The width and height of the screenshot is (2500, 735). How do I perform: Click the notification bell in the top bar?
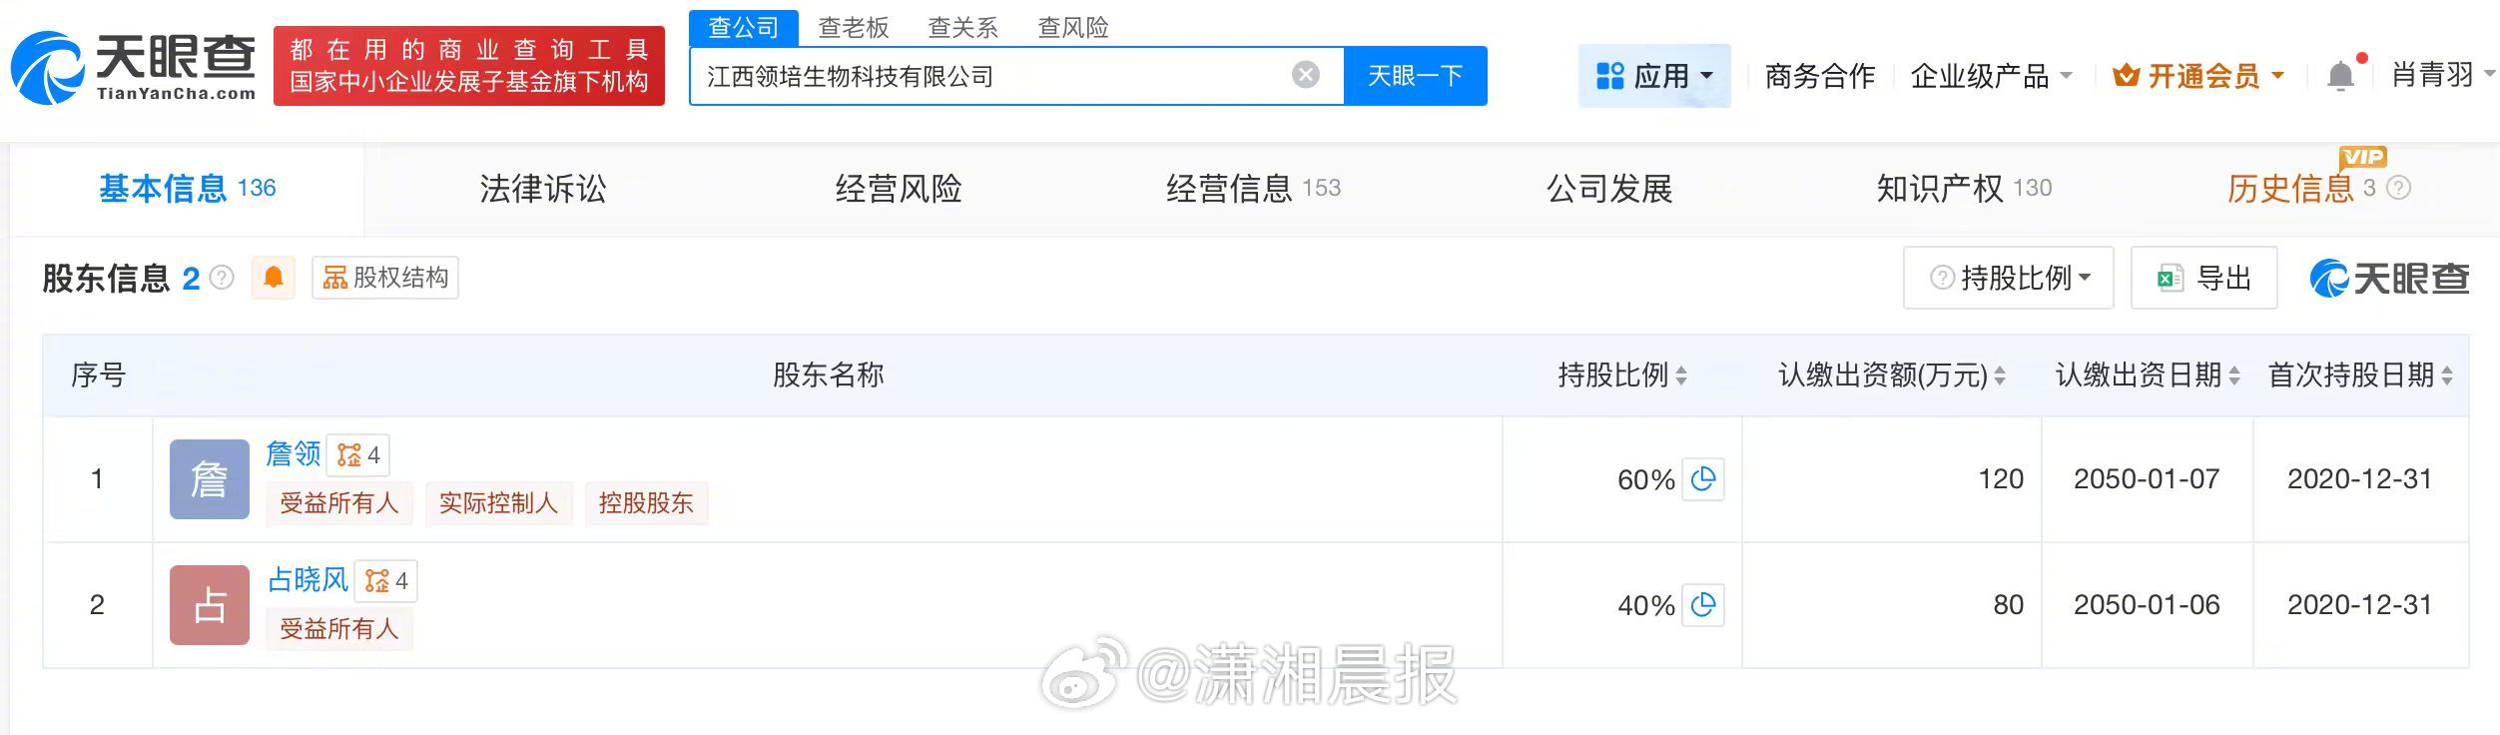point(2340,76)
